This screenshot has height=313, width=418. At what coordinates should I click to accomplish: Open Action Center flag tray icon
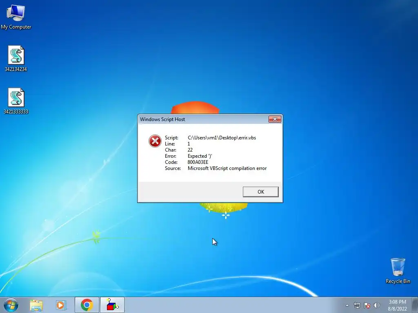[367, 305]
